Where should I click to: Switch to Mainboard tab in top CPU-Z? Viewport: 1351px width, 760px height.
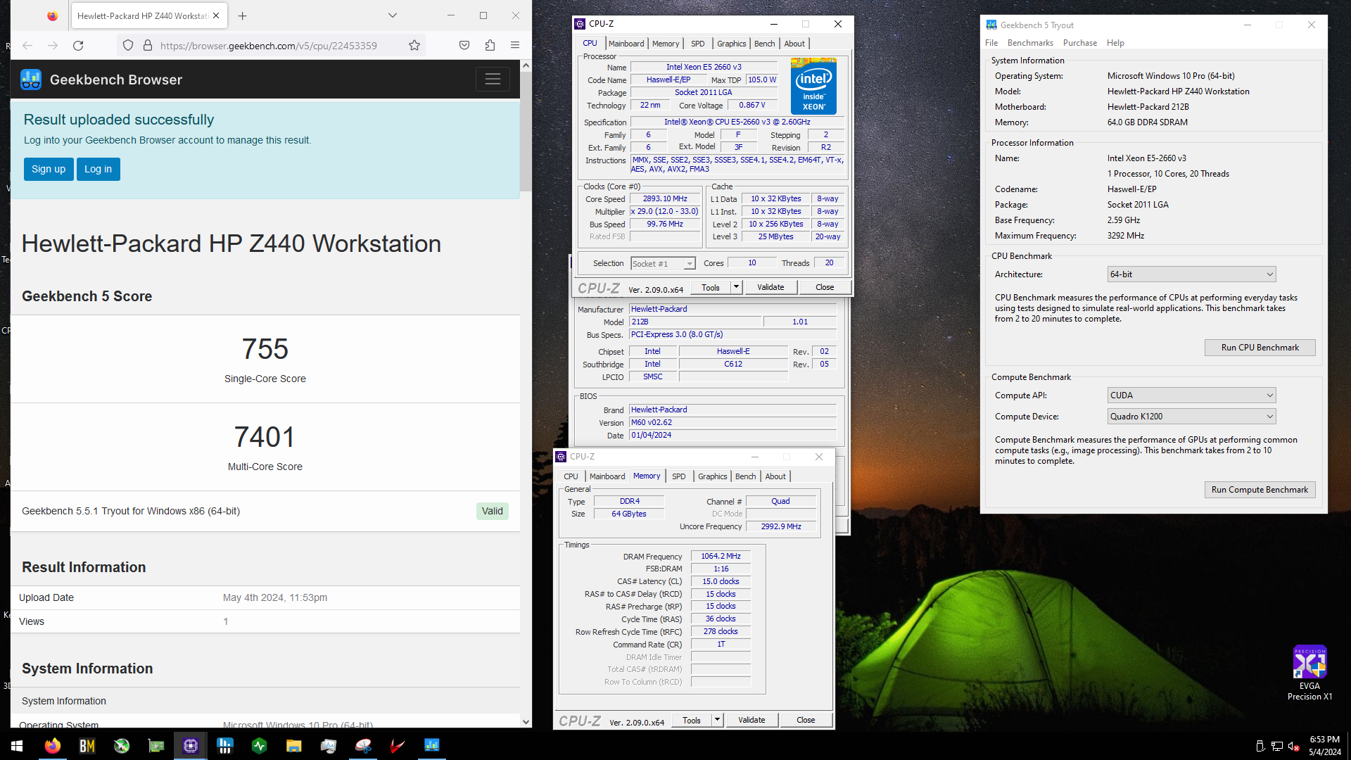[x=626, y=44]
